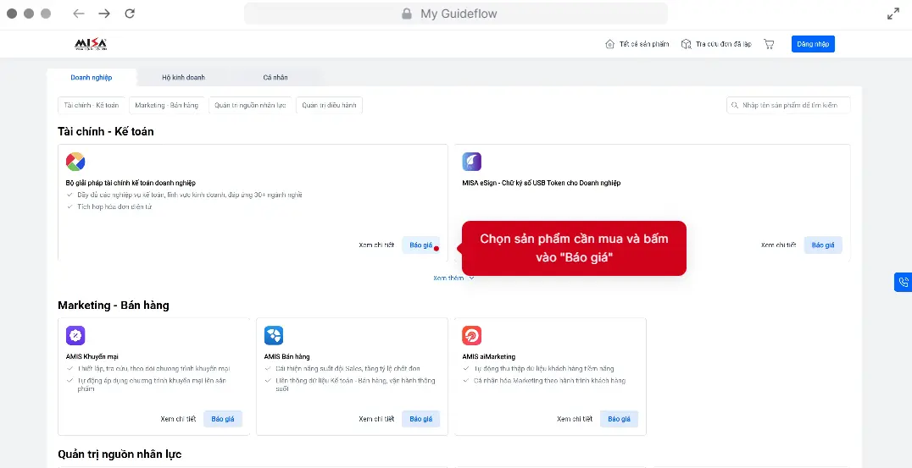Select the Marketing - Bán hàng filter
The width and height of the screenshot is (912, 468).
166,105
